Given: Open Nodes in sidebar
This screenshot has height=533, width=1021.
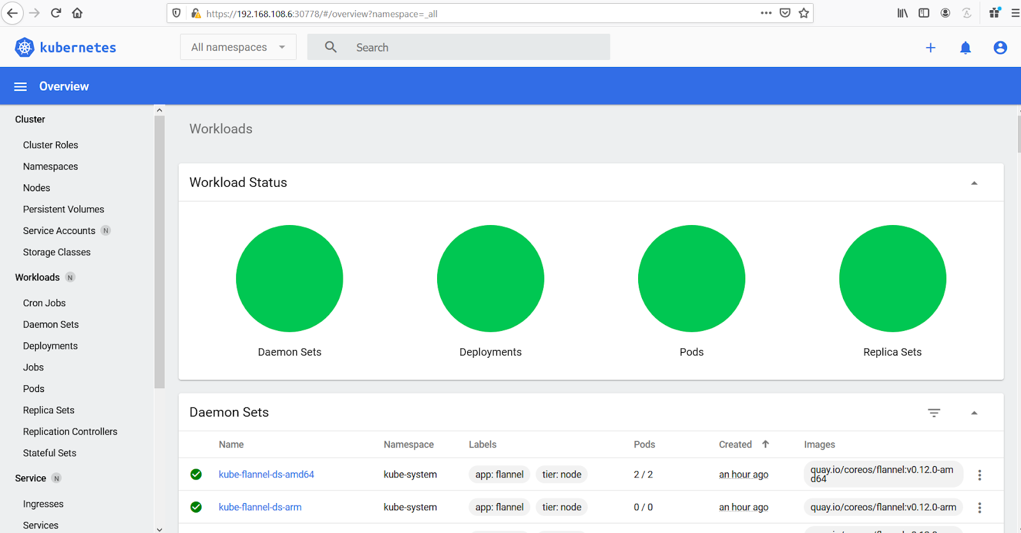Looking at the screenshot, I should coord(36,188).
